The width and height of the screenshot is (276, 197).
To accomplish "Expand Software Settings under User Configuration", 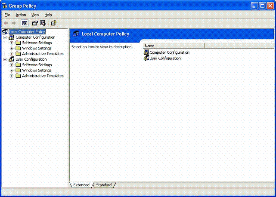I will tap(12, 65).
